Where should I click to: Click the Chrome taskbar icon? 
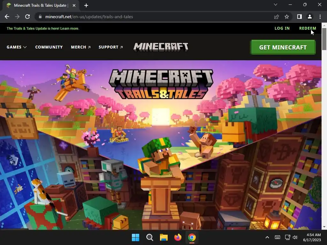coord(192,237)
